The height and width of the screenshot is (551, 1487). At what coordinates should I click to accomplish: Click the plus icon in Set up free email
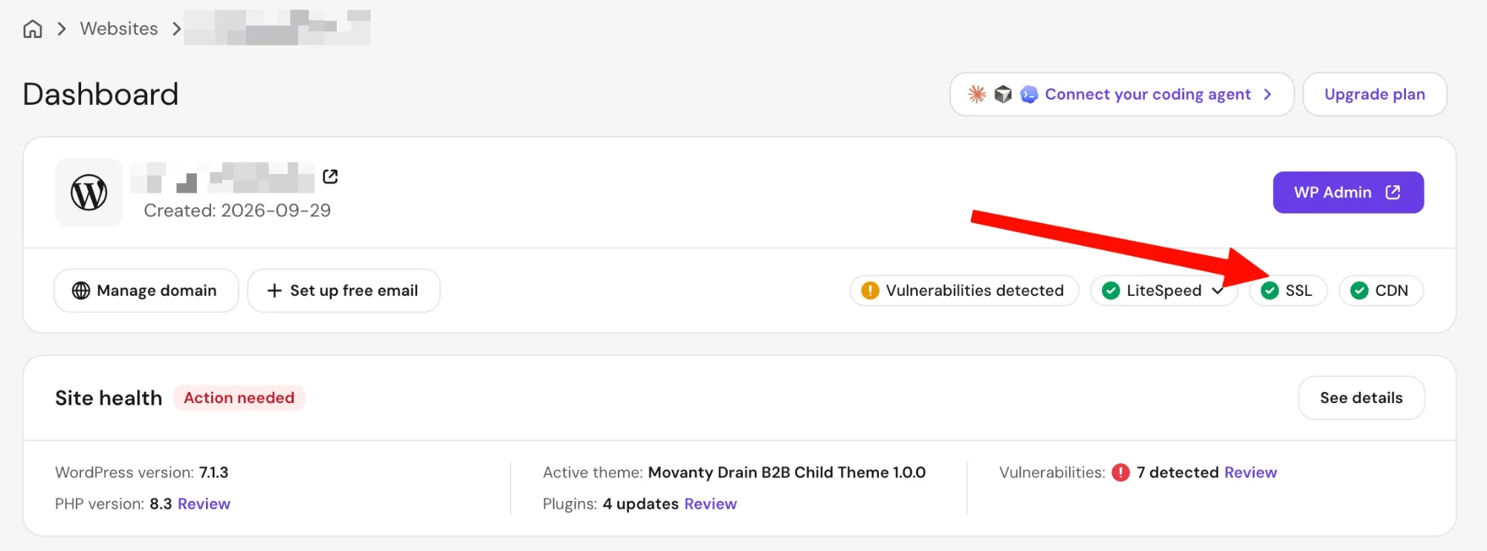274,291
